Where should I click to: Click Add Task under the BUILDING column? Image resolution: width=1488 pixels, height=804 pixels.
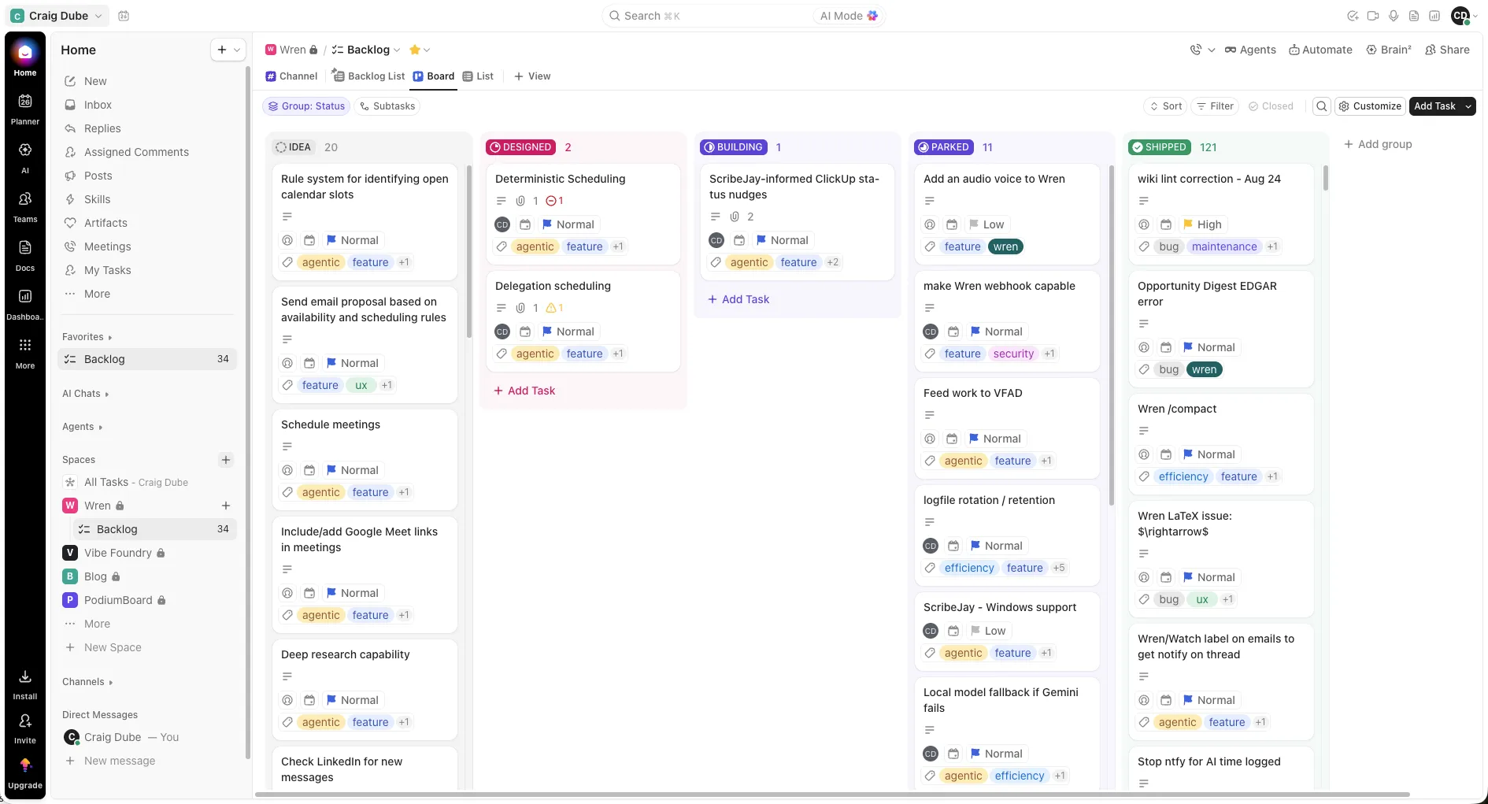tap(738, 299)
